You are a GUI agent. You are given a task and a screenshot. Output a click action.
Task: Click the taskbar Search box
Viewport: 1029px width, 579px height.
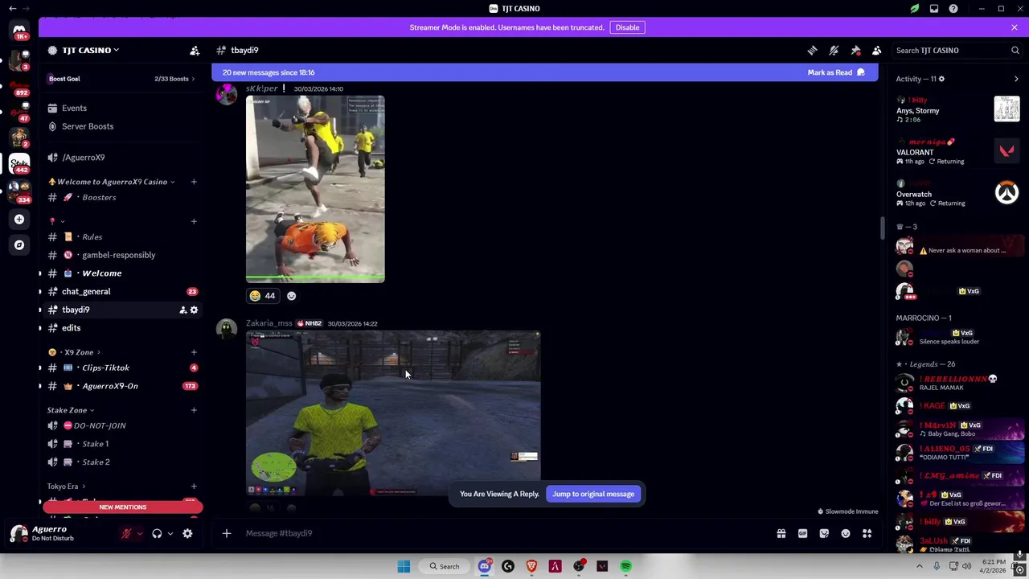[x=445, y=566]
